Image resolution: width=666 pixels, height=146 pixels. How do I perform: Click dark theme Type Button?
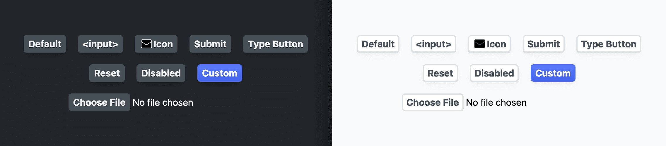pos(275,44)
